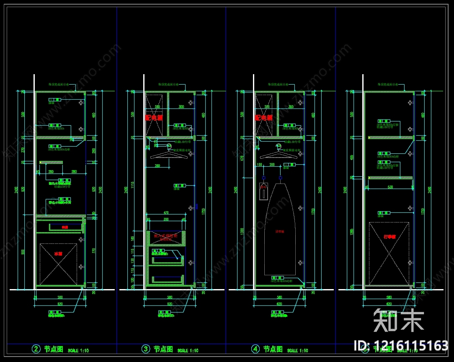Click 吊顶完成面示意 annotation above detail 3
Viewport: 454px width, 362px height.
click(x=168, y=85)
